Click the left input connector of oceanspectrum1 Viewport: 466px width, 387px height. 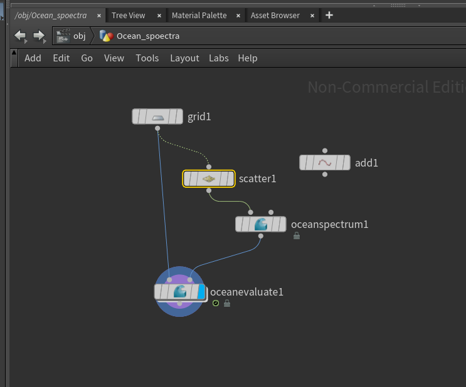tap(250, 212)
